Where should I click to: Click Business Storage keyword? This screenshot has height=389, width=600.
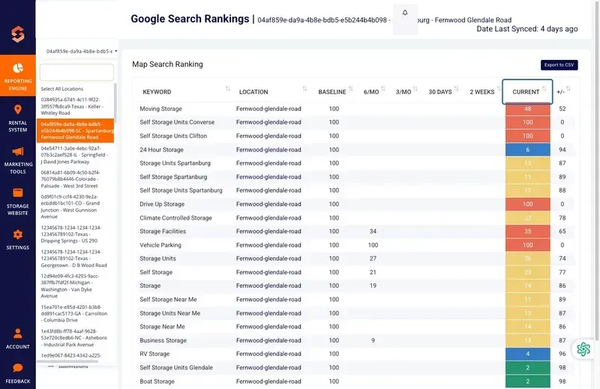coord(163,340)
